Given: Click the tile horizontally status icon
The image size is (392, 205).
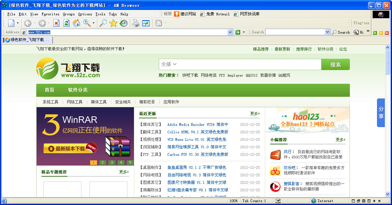Looking at the screenshot, I should (364, 201).
